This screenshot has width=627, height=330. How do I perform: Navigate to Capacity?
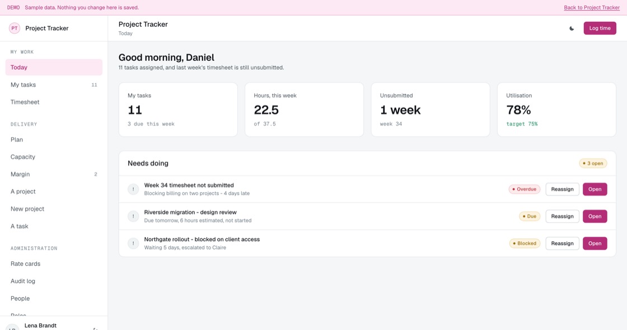click(54, 157)
